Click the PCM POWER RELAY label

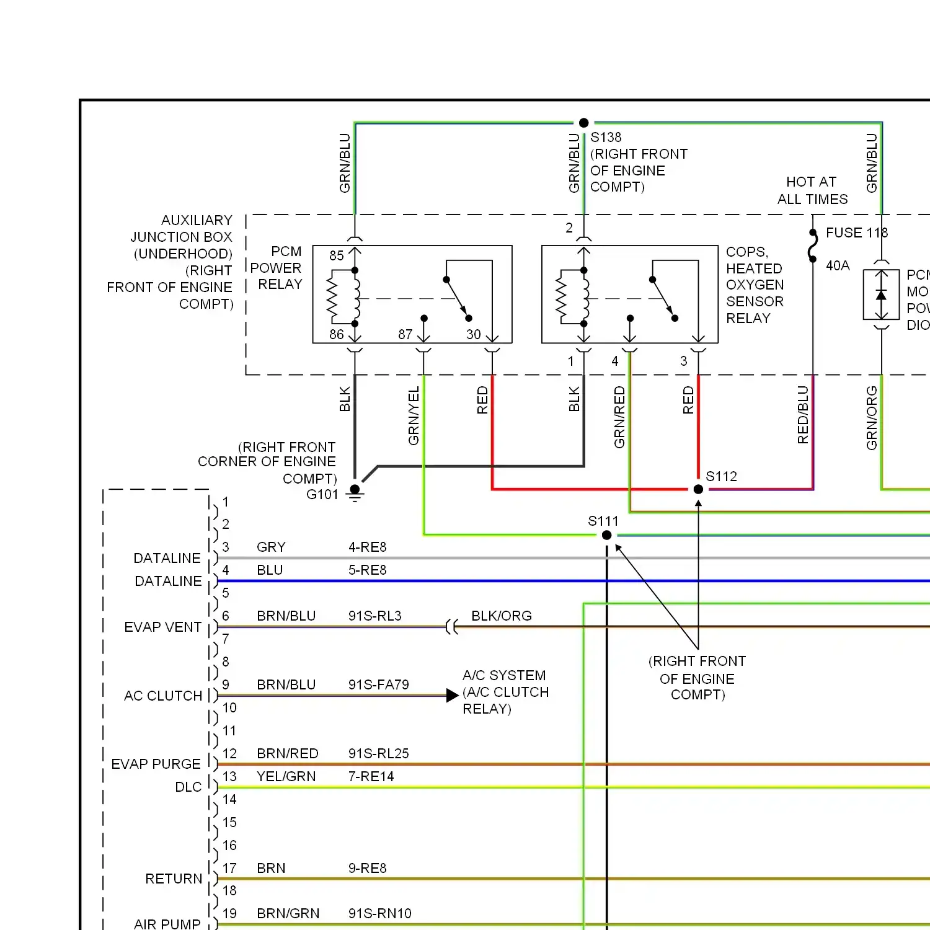[277, 268]
